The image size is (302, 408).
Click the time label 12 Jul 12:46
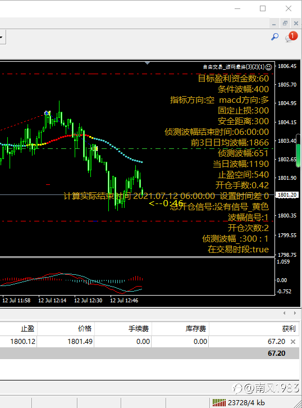click(124, 301)
